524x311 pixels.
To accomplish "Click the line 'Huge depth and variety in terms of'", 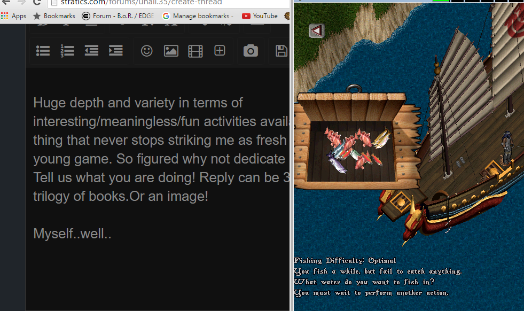I will pos(138,103).
